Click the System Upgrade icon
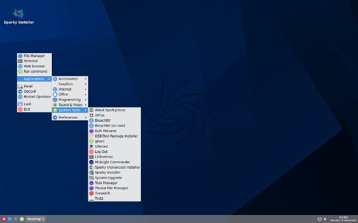The image size is (358, 223). 91,178
